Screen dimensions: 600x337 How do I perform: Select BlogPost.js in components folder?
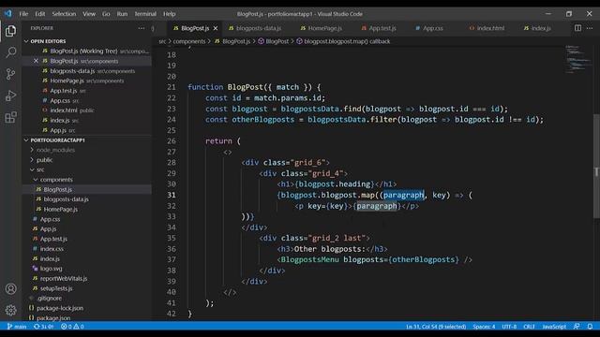point(86,189)
